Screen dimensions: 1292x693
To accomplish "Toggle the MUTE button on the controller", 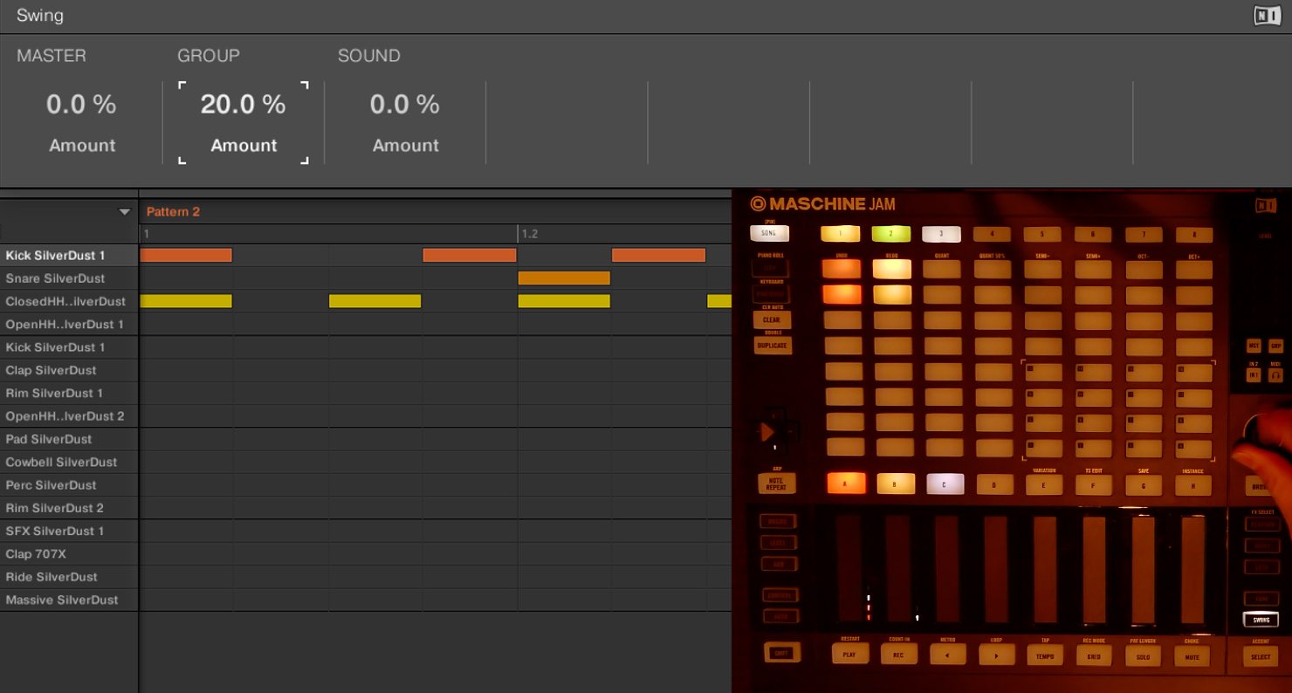I will [x=1192, y=655].
